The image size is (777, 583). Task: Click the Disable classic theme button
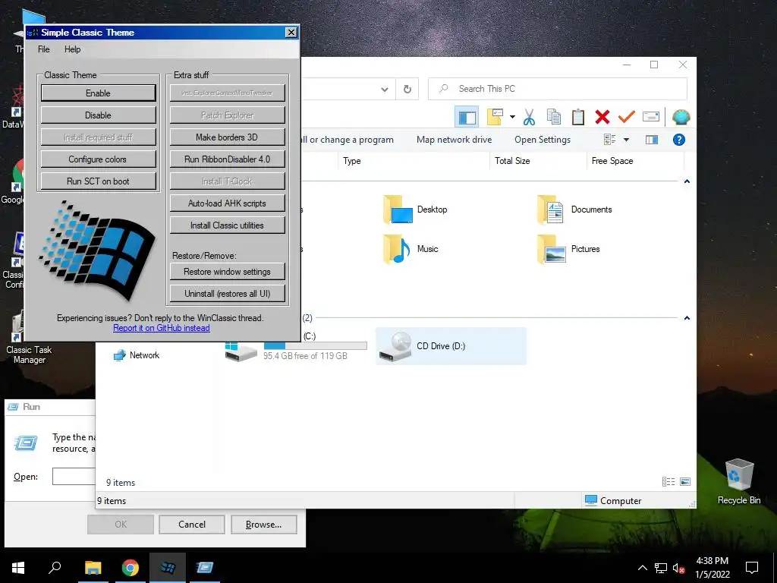pos(98,115)
